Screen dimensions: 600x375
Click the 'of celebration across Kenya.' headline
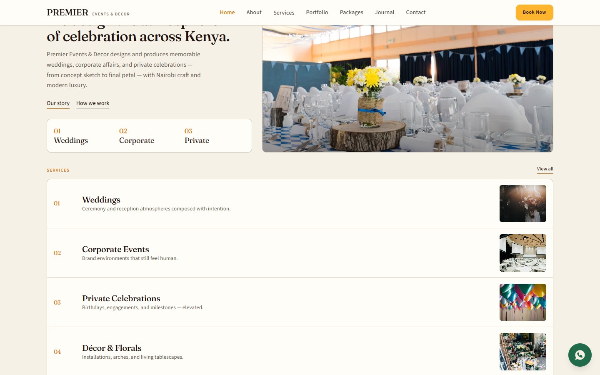click(x=138, y=37)
